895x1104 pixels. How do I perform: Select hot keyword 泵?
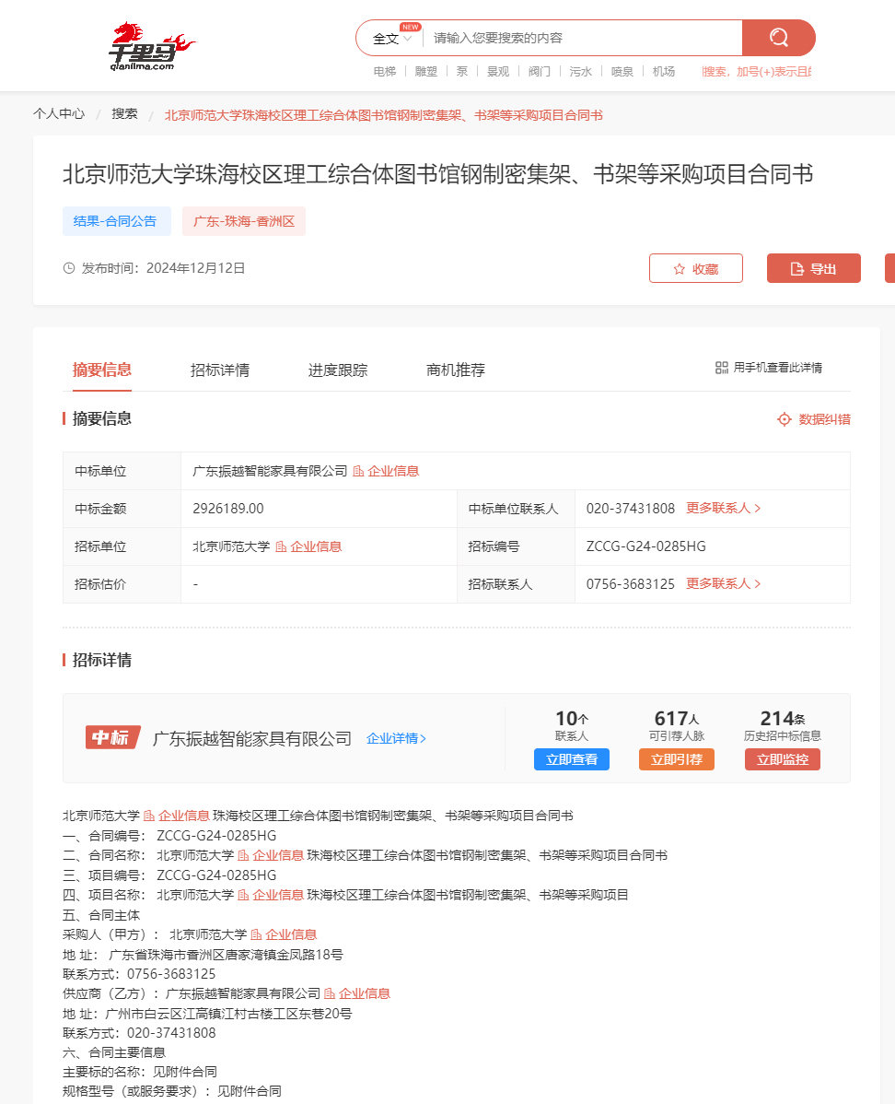[461, 71]
